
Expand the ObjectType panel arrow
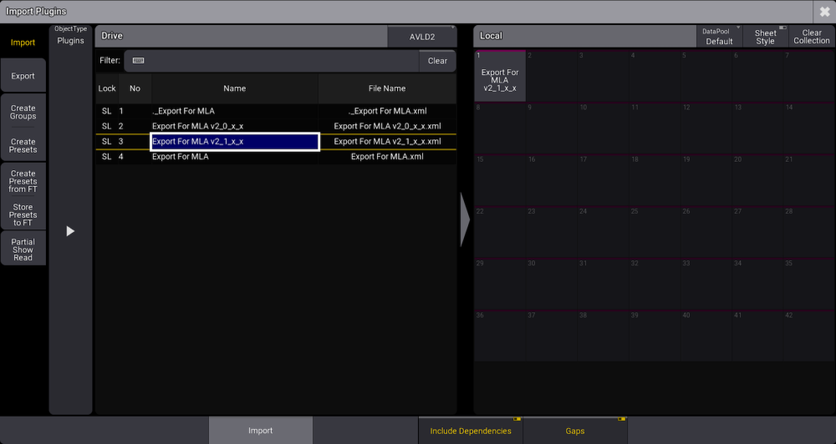coord(70,231)
